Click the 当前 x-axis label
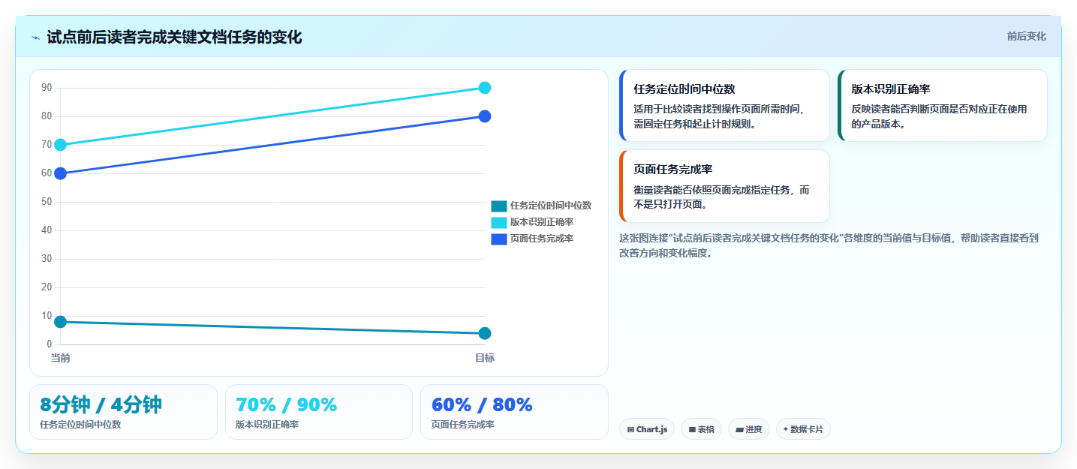1077x469 pixels. click(61, 358)
